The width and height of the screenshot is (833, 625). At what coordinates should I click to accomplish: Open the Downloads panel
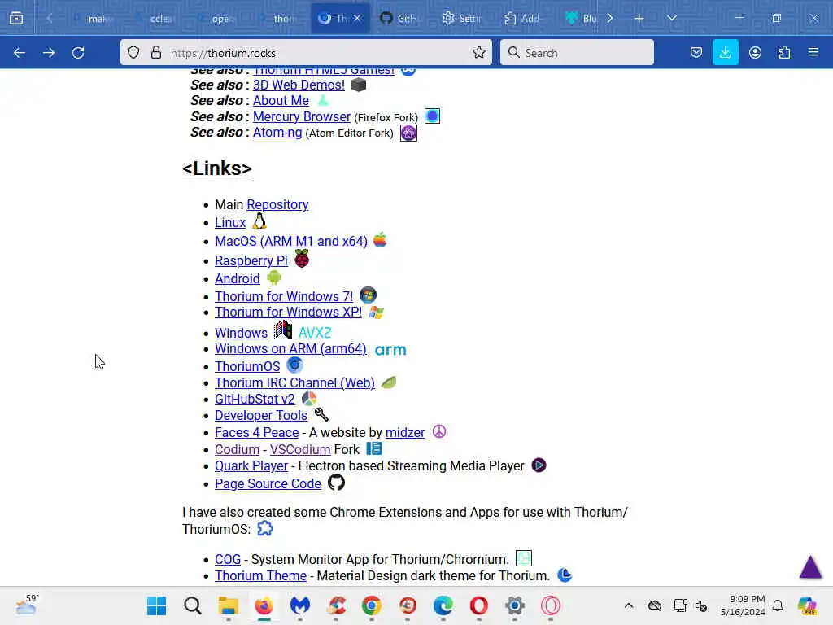click(725, 52)
